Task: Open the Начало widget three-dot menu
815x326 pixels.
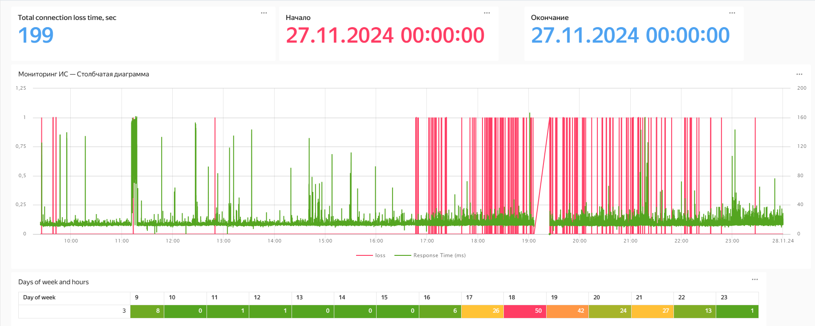Action: pyautogui.click(x=487, y=13)
